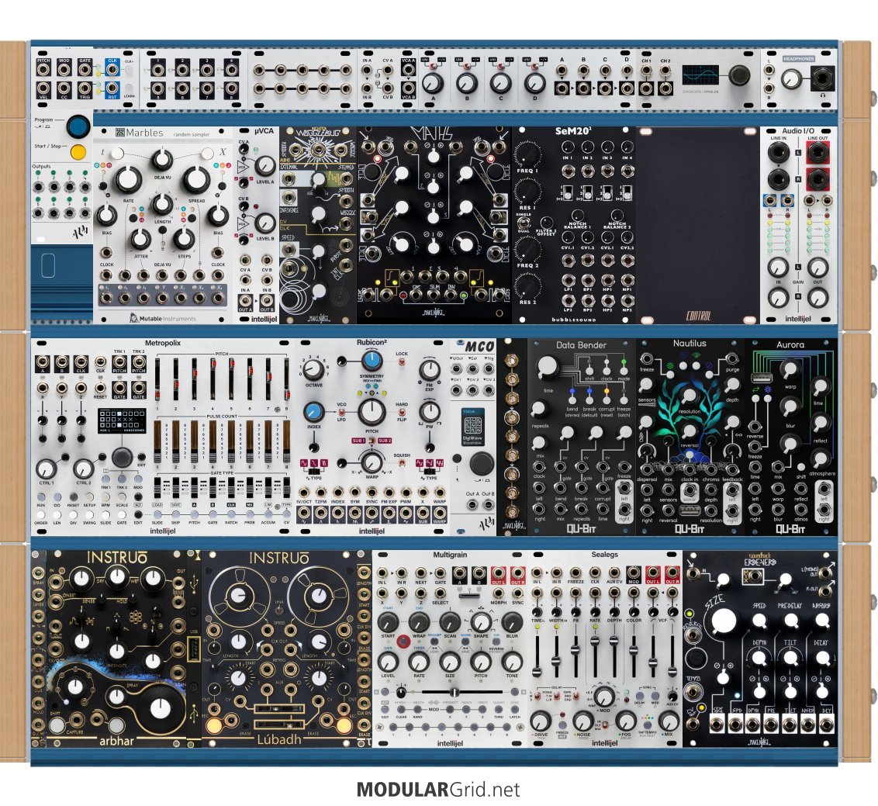Click the Metropolix step display screen
Image resolution: width=878 pixels, height=806 pixels.
coord(122,420)
